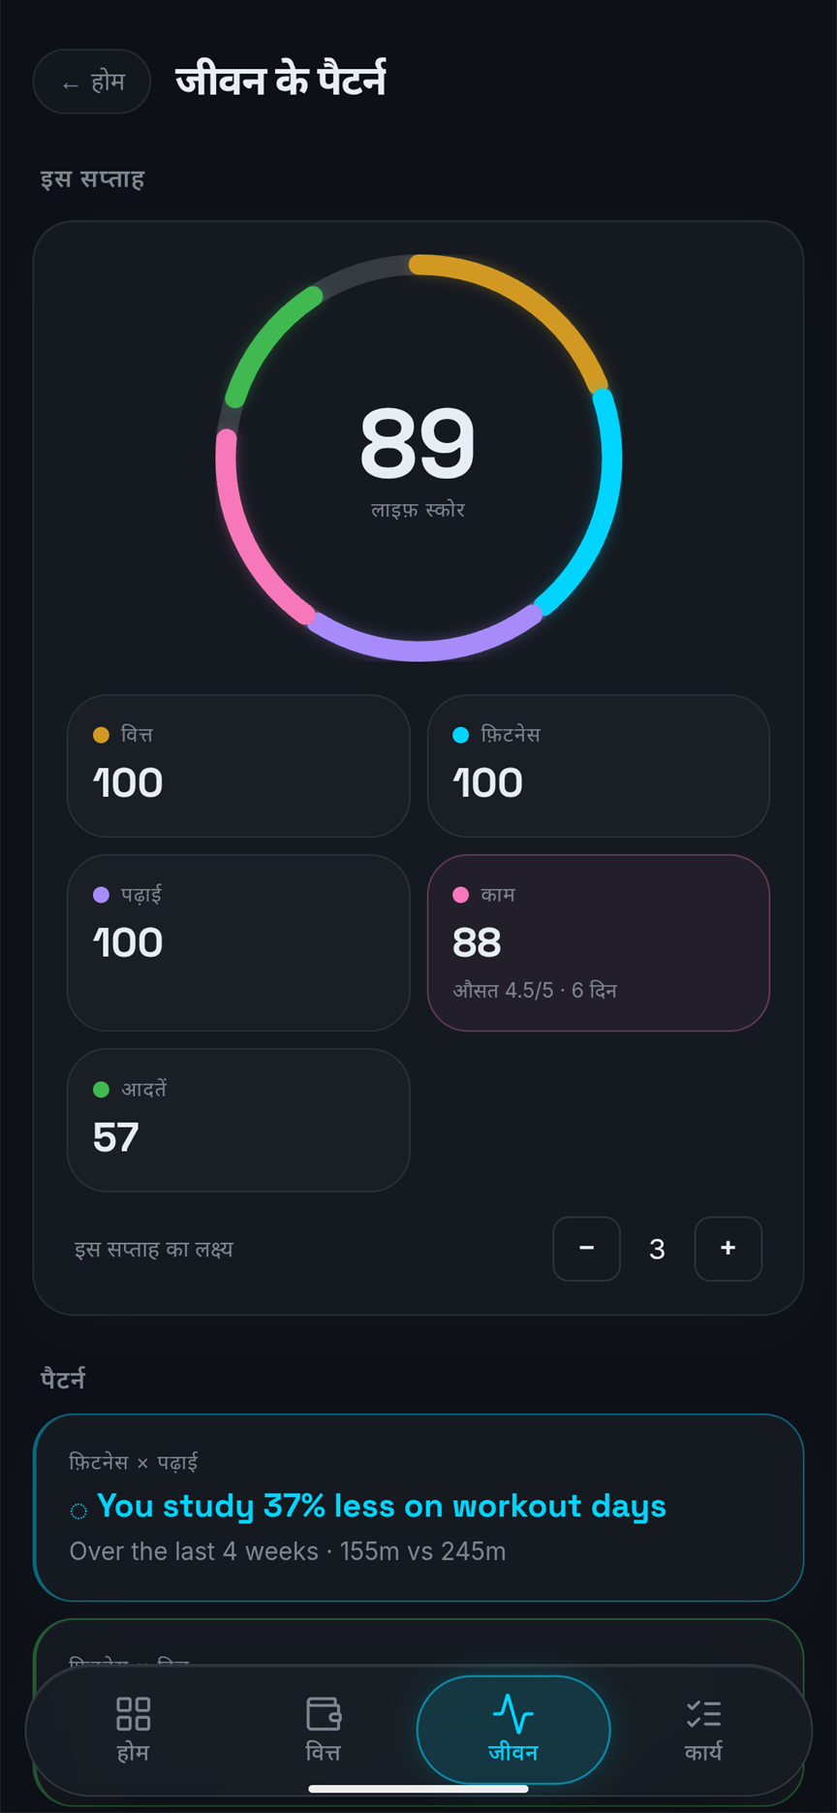
Task: Open the होम tab grid icon
Action: (x=133, y=1730)
